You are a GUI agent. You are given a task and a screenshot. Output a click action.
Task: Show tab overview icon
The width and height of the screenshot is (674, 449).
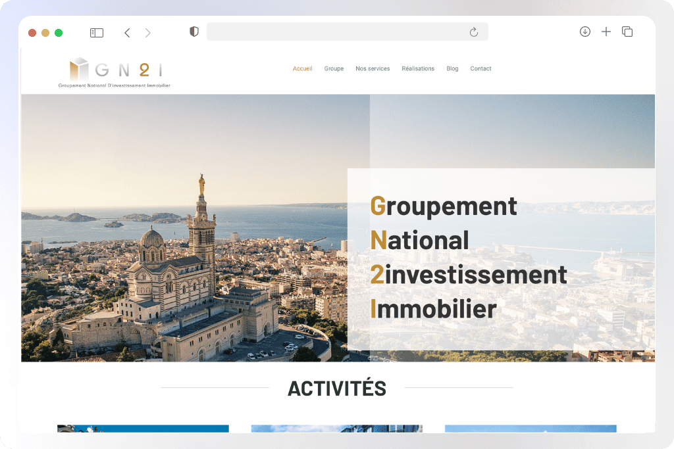click(x=627, y=32)
